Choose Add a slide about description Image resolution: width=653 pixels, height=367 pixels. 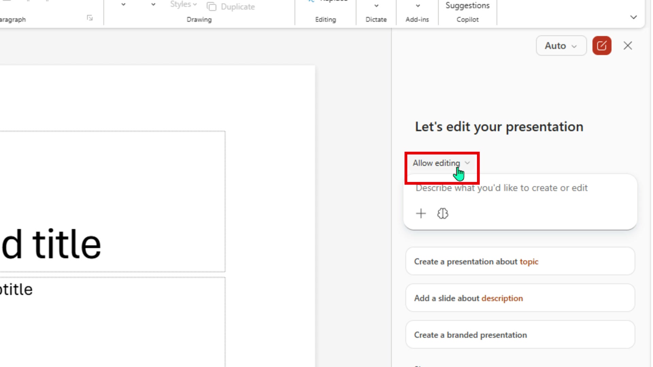tap(520, 298)
